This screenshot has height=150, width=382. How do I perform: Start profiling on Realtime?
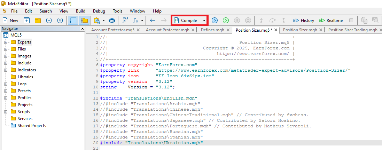click(x=330, y=21)
